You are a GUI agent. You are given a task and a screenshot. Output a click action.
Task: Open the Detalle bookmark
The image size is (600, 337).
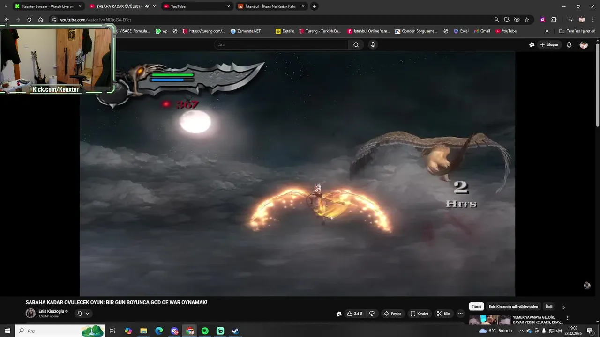285,31
